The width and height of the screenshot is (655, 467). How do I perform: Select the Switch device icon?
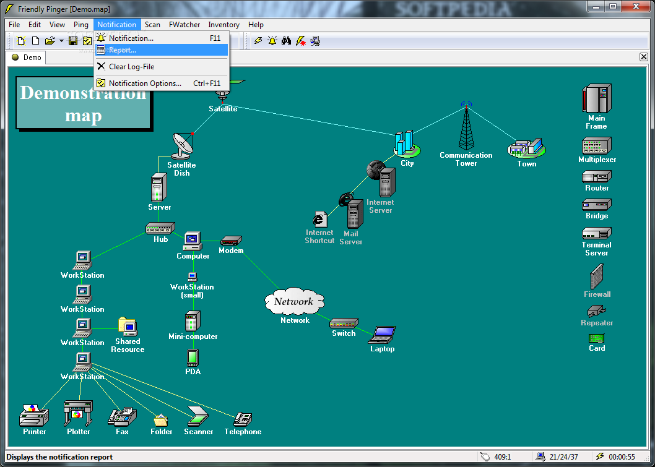pos(344,323)
